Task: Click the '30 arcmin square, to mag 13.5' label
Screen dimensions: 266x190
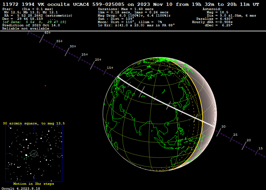Action: 34,123
